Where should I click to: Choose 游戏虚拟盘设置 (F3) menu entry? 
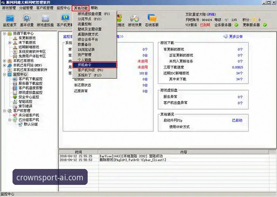click(x=95, y=14)
